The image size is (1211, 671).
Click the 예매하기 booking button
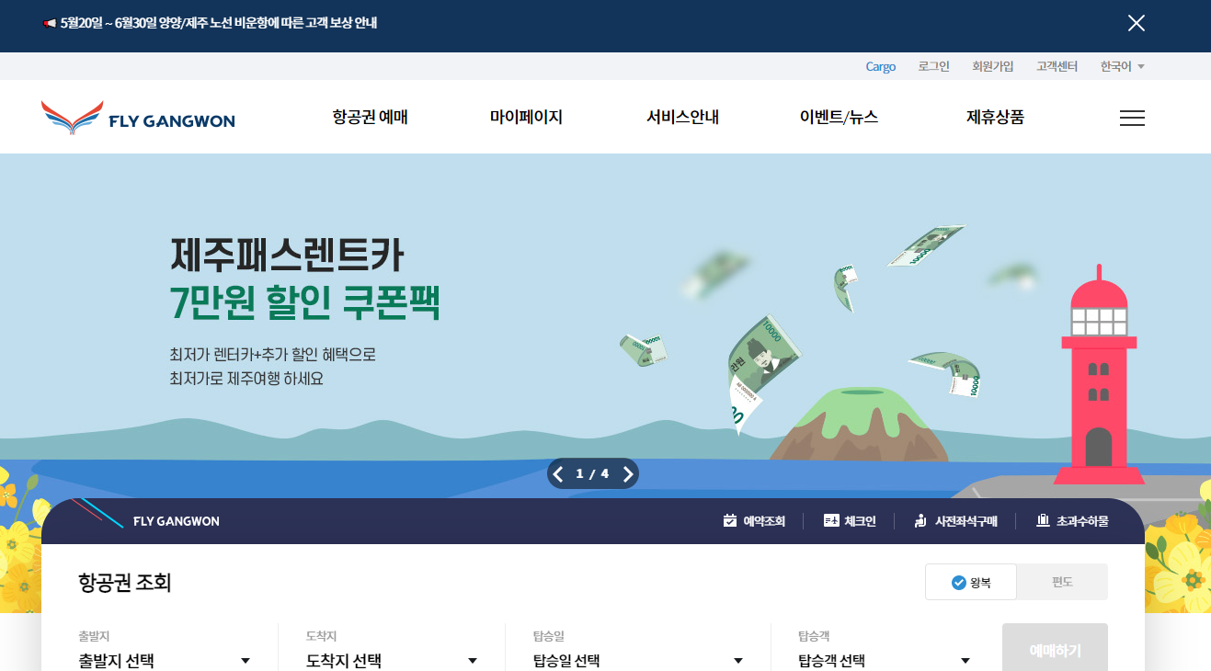pos(1055,650)
